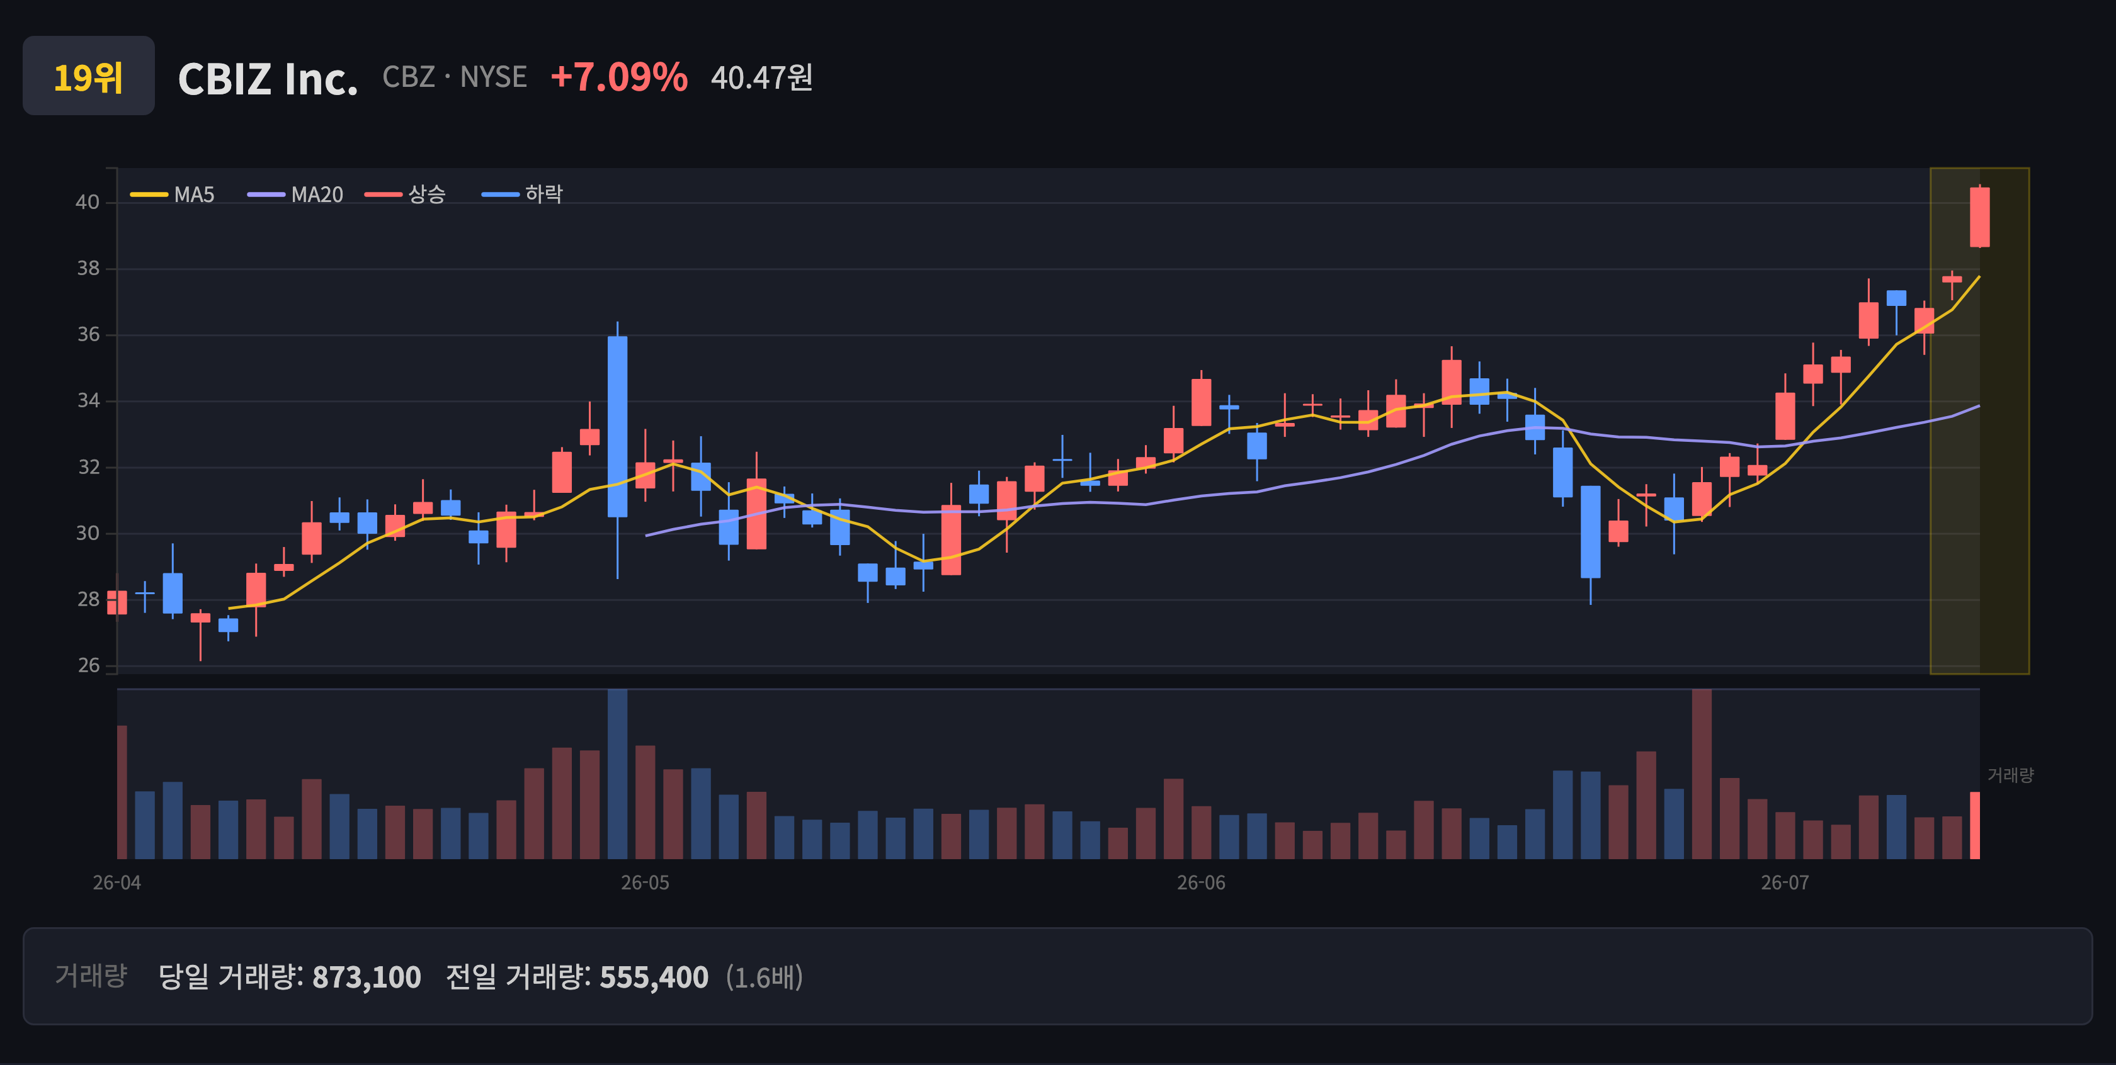This screenshot has height=1065, width=2116.
Task: Click the 전일 거래량 label
Action: click(x=518, y=976)
